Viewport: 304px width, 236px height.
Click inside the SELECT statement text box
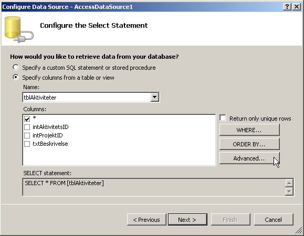pos(154,187)
